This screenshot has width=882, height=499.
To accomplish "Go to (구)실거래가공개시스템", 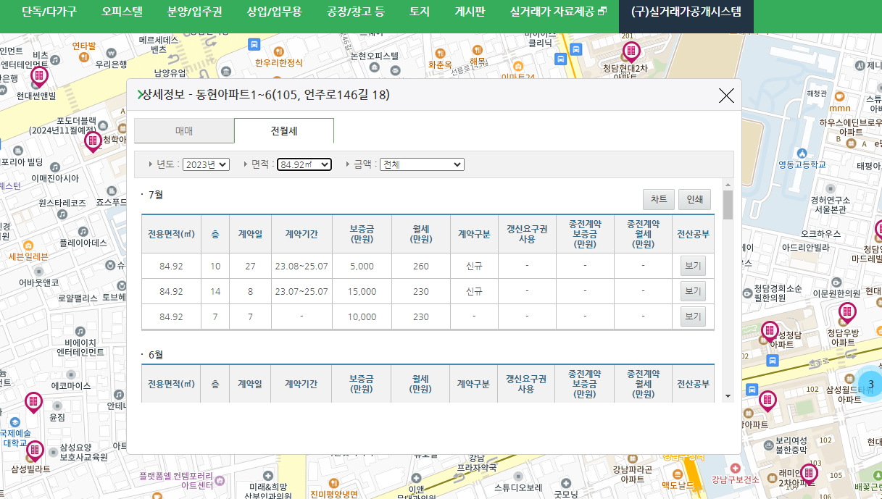I will click(686, 12).
